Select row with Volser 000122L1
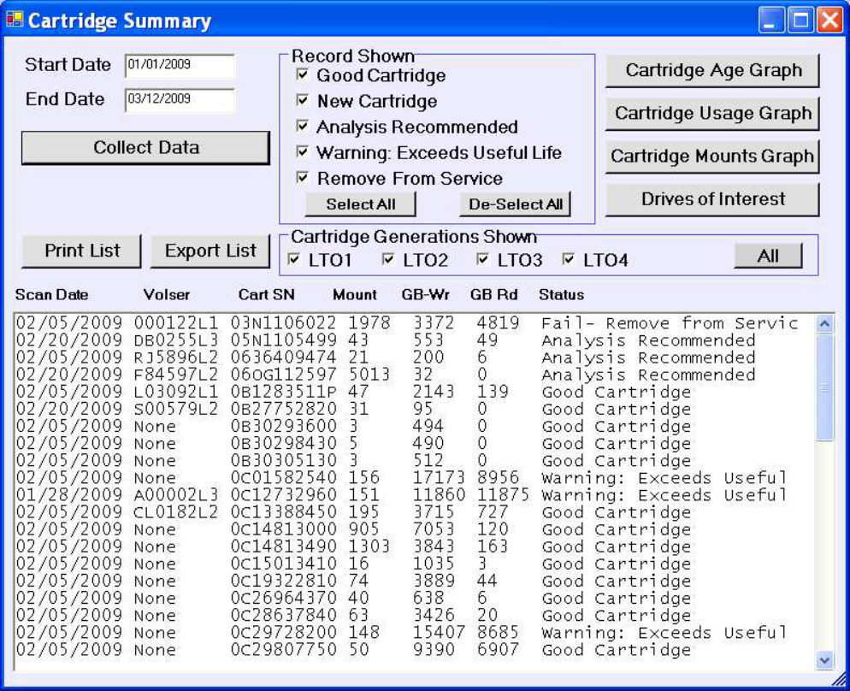The height and width of the screenshot is (691, 850). point(414,323)
